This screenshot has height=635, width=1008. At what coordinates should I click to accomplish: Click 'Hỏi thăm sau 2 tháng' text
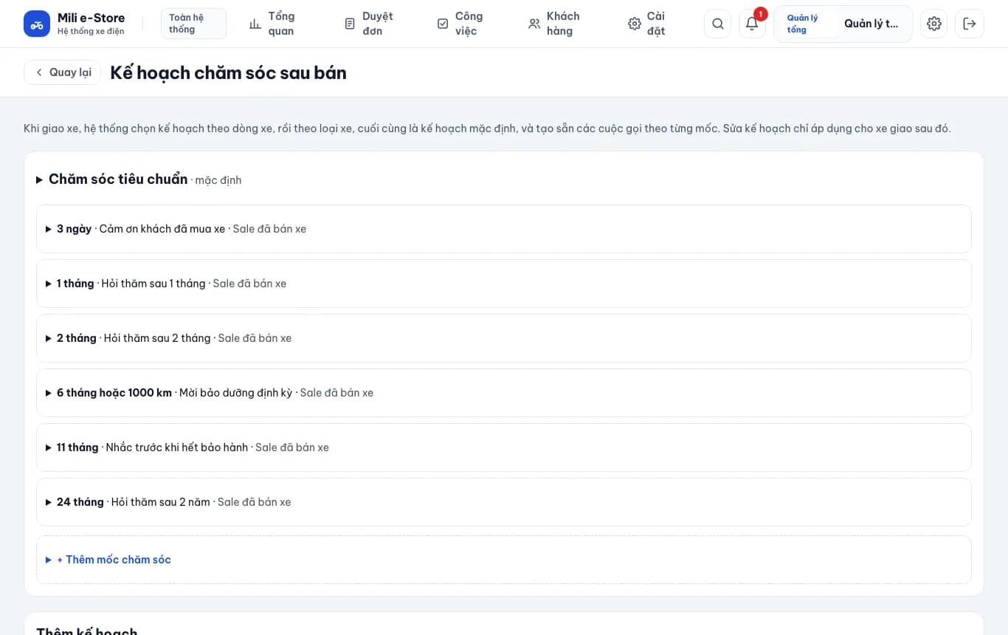(x=157, y=338)
